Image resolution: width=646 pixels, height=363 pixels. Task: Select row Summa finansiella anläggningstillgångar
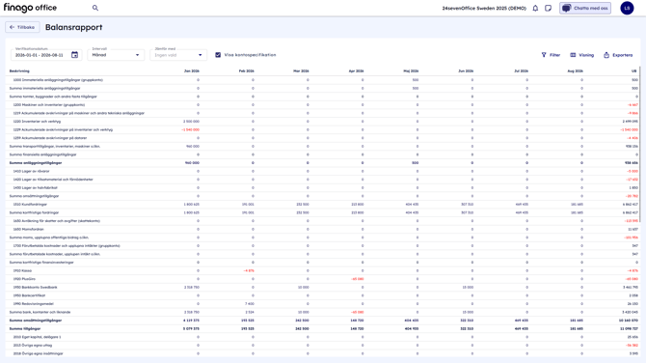click(323, 154)
